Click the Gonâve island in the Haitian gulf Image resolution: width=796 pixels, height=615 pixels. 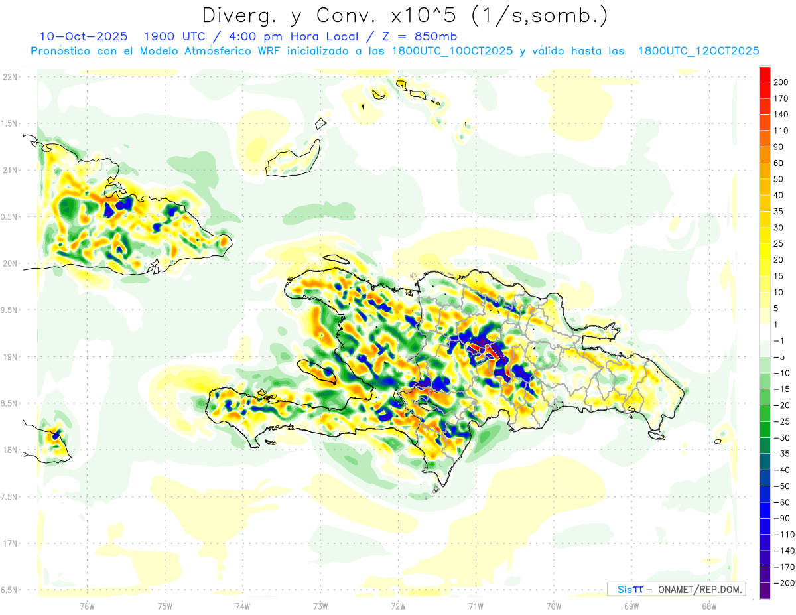[318, 372]
